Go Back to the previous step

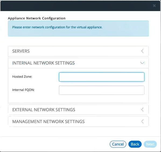pyautogui.click(x=135, y=144)
